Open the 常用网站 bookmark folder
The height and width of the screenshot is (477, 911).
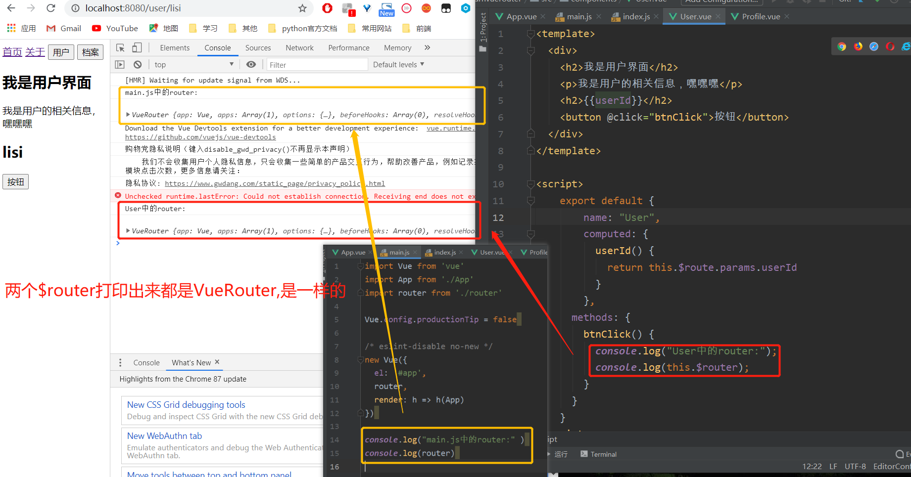(370, 28)
